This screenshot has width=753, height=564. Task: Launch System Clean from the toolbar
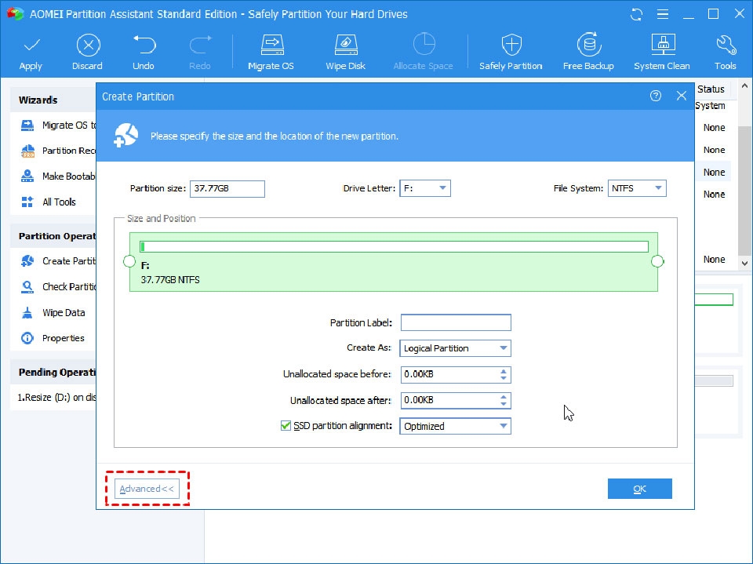click(x=661, y=50)
